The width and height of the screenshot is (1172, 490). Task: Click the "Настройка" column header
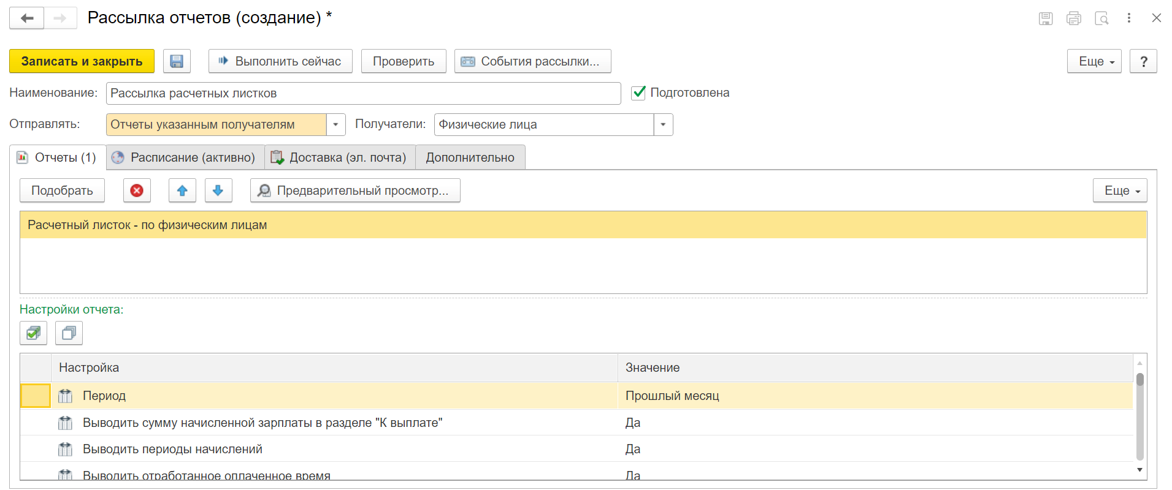[x=334, y=367]
